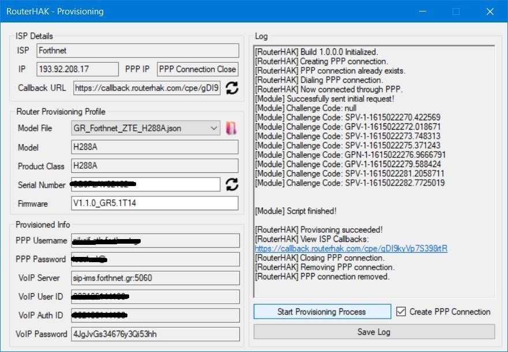Click log line 'Script finished!'
The height and width of the screenshot is (352, 508).
click(x=296, y=211)
